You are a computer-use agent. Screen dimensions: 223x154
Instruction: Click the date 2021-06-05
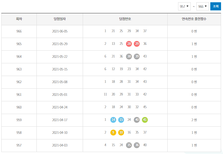tap(60, 31)
